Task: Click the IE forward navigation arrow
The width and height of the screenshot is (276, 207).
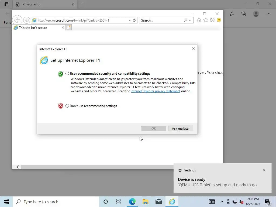Action: (27, 20)
